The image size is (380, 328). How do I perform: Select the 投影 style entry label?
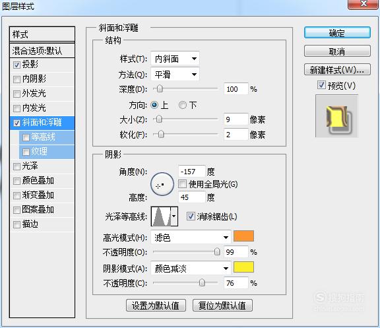30,64
